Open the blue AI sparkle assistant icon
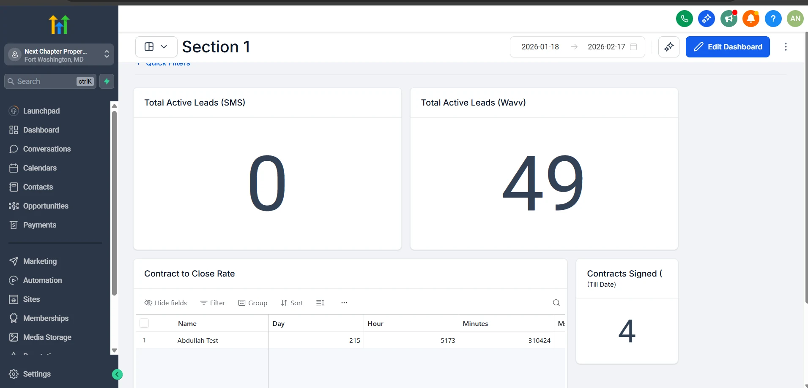Image resolution: width=808 pixels, height=388 pixels. [x=706, y=19]
